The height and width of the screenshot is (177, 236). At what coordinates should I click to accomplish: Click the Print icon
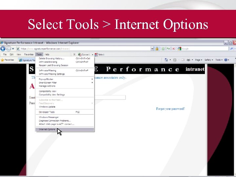[x=188, y=60]
